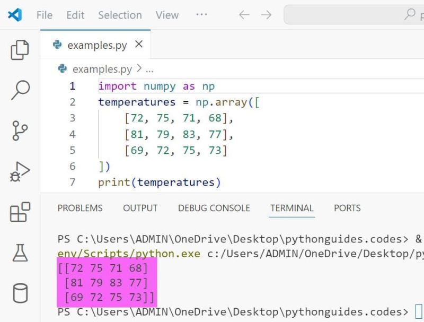424x322 pixels.
Task: Close the examples.py editor tab
Action: [138, 45]
